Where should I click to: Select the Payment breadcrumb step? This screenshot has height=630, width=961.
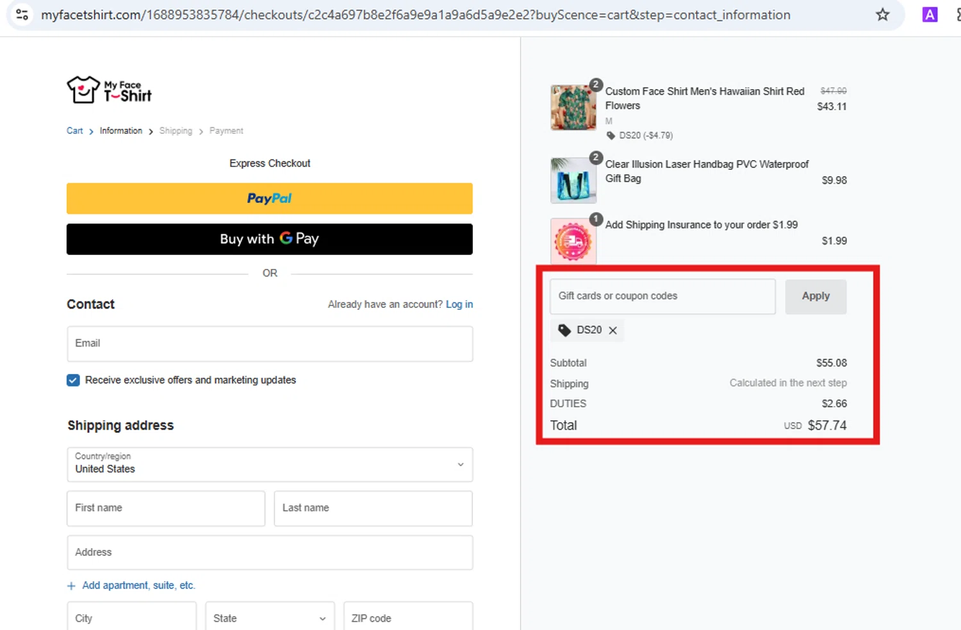(226, 131)
